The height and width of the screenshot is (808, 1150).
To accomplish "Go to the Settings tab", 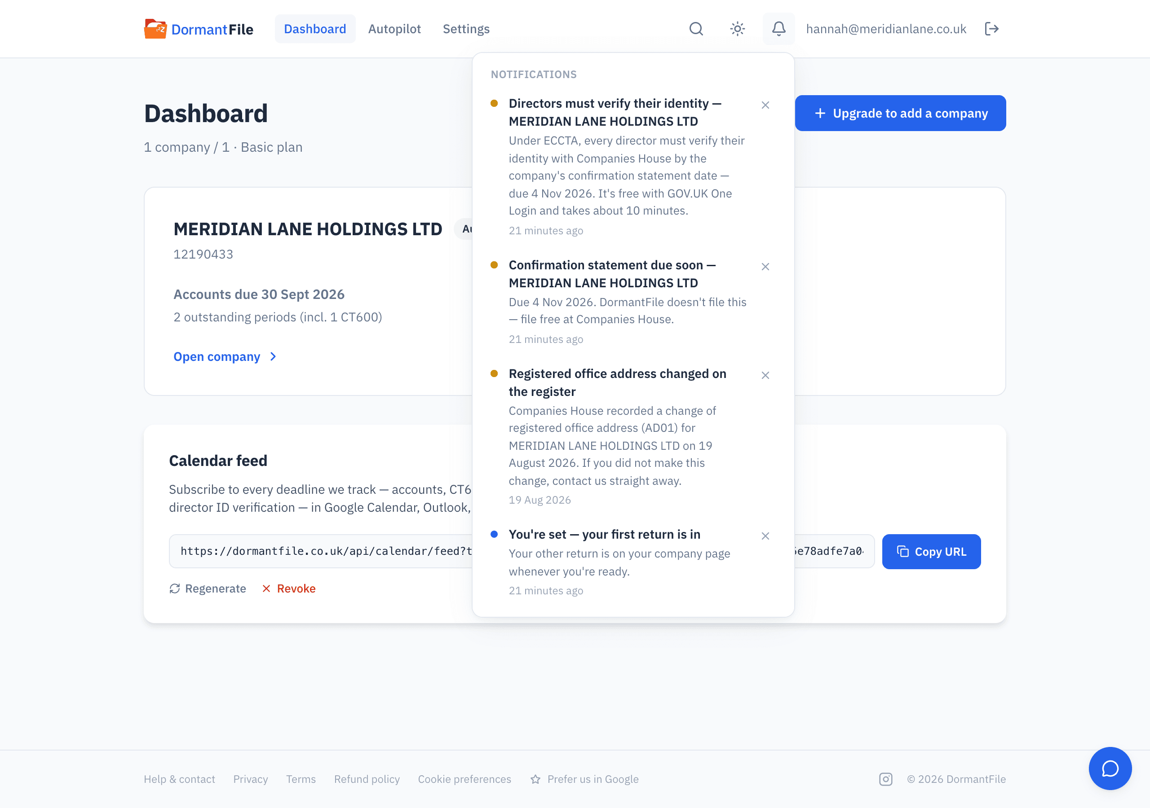I will tap(466, 29).
